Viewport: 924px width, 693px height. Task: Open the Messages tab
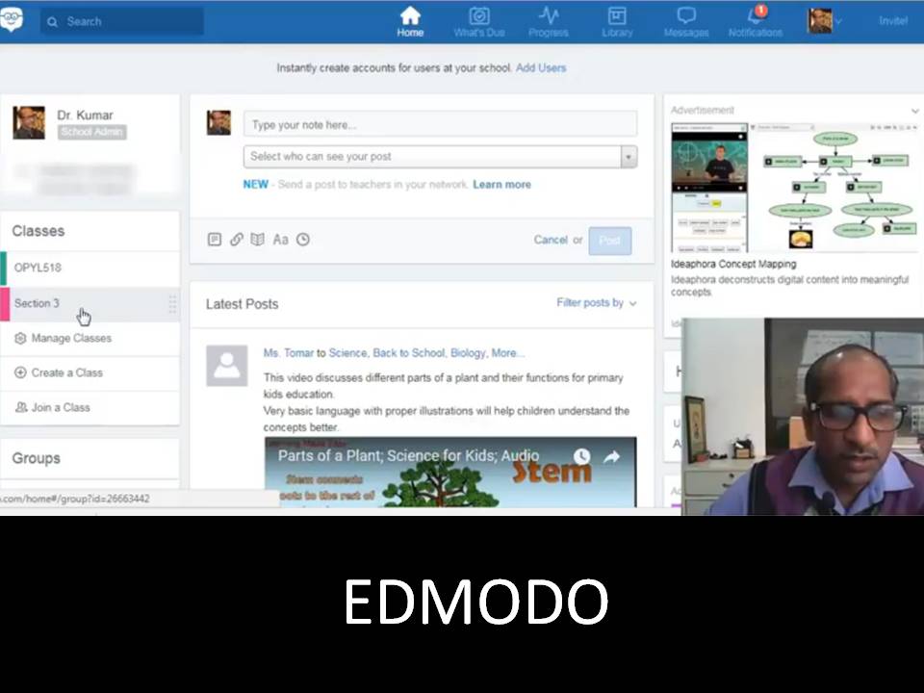coord(686,22)
